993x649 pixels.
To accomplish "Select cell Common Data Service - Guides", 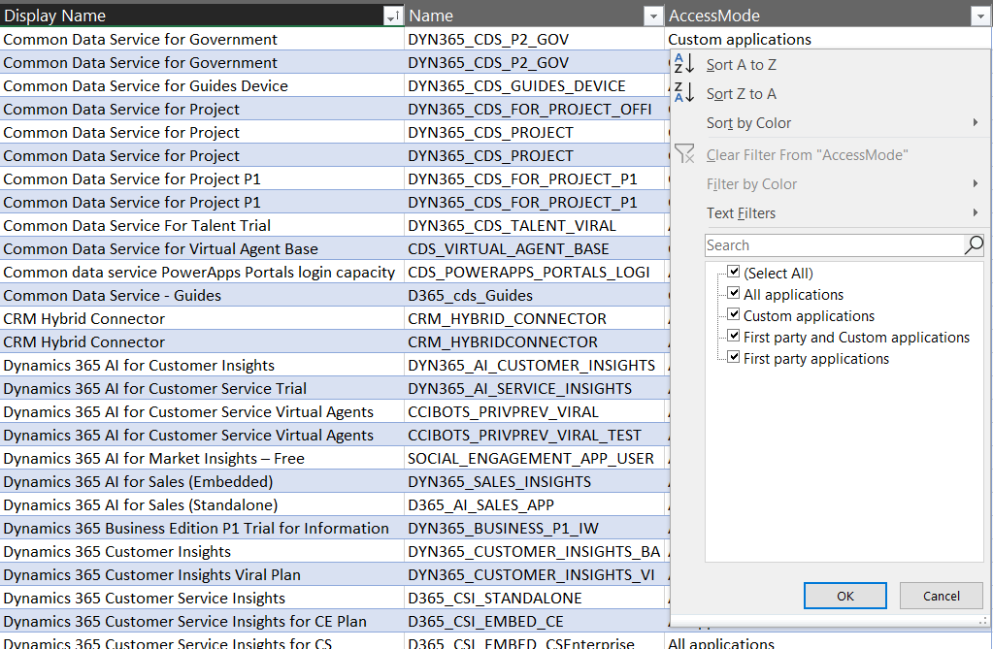I will [x=202, y=295].
